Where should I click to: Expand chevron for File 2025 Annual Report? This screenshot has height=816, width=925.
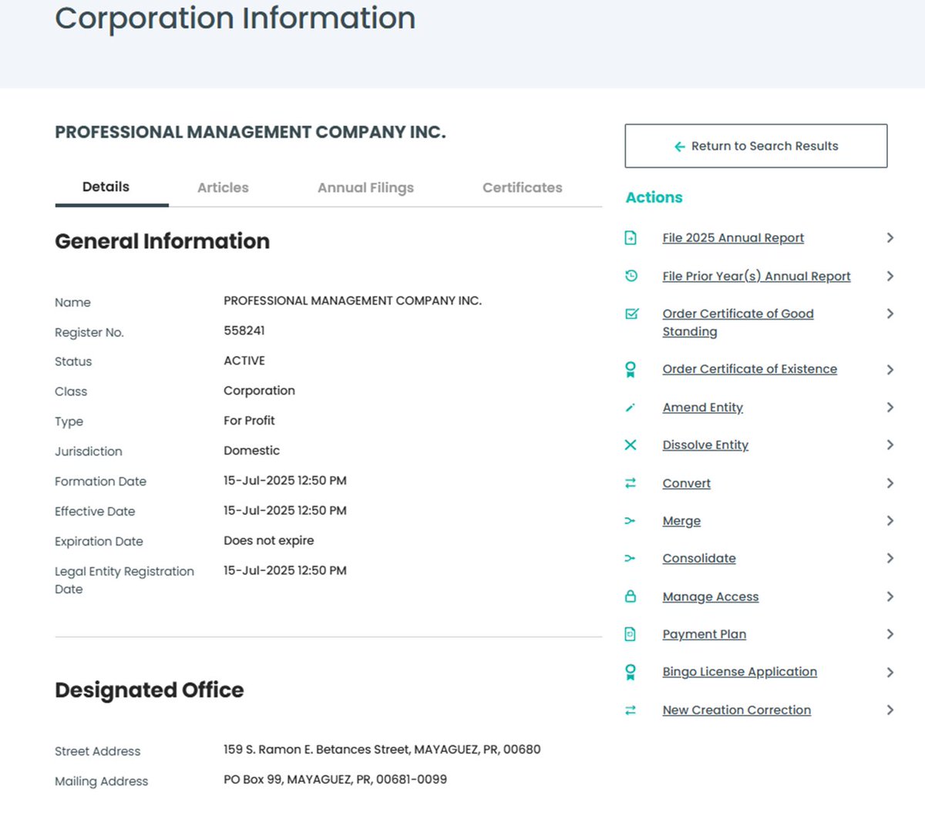890,238
